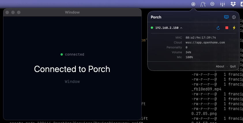
Task: Click the Personality label in the popover
Action: 174,48
